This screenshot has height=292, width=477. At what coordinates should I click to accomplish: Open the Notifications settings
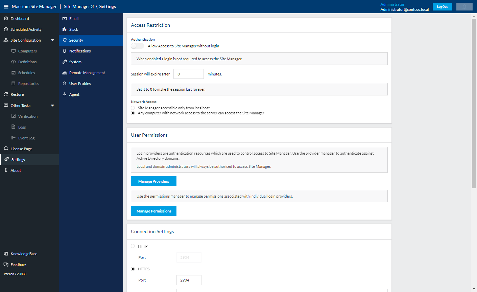click(x=80, y=51)
